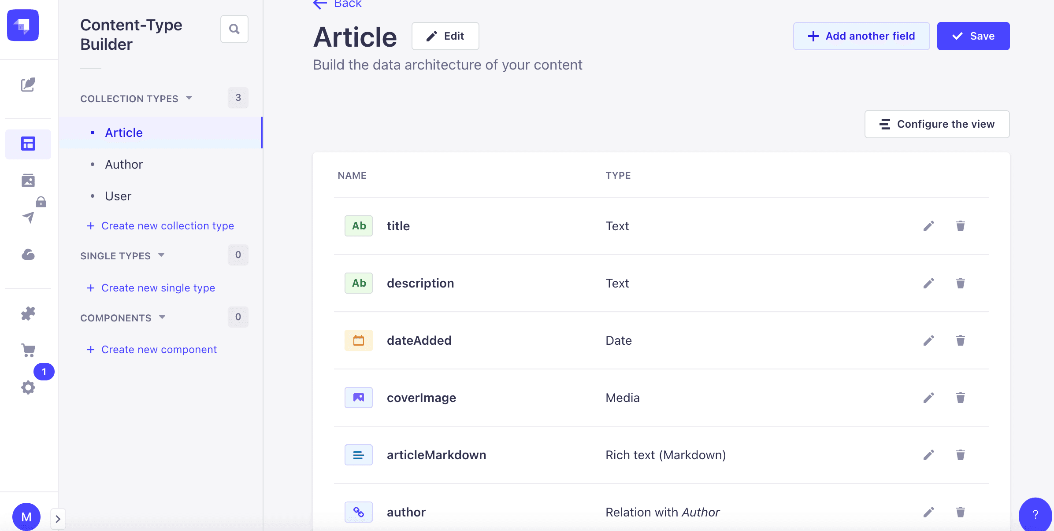Viewport: 1054px width, 531px height.
Task: Open the Releases paper plane icon
Action: 28,217
